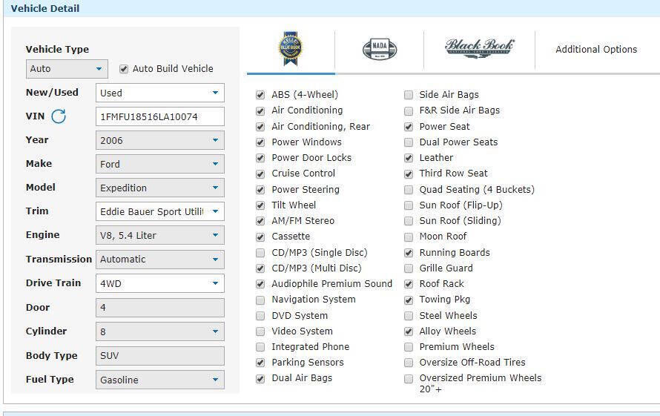Open the Fuel Type dropdown
This screenshot has width=660, height=416.
point(159,380)
